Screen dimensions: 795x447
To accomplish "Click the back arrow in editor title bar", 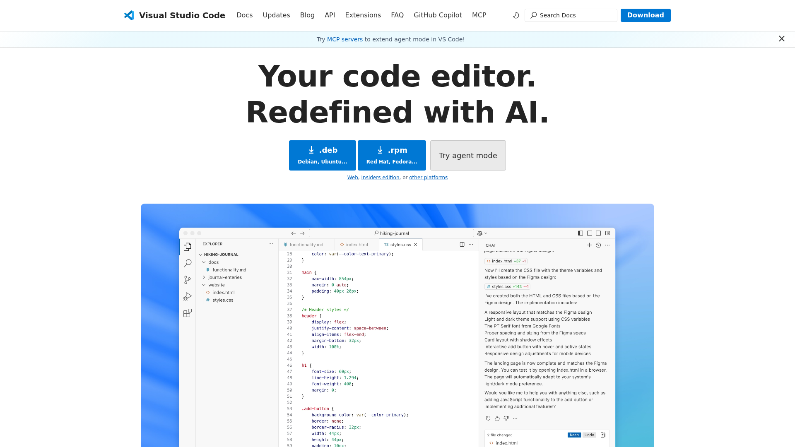I will [294, 233].
